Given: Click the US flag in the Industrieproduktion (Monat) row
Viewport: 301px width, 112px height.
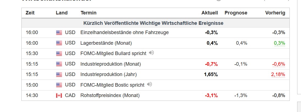Looking at the screenshot, I should coord(59,64).
